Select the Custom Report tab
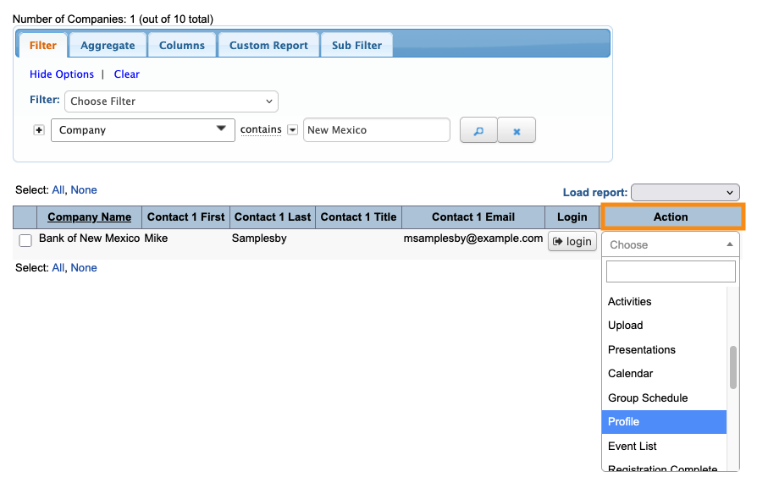Viewport: 757px width, 488px height. (x=268, y=46)
